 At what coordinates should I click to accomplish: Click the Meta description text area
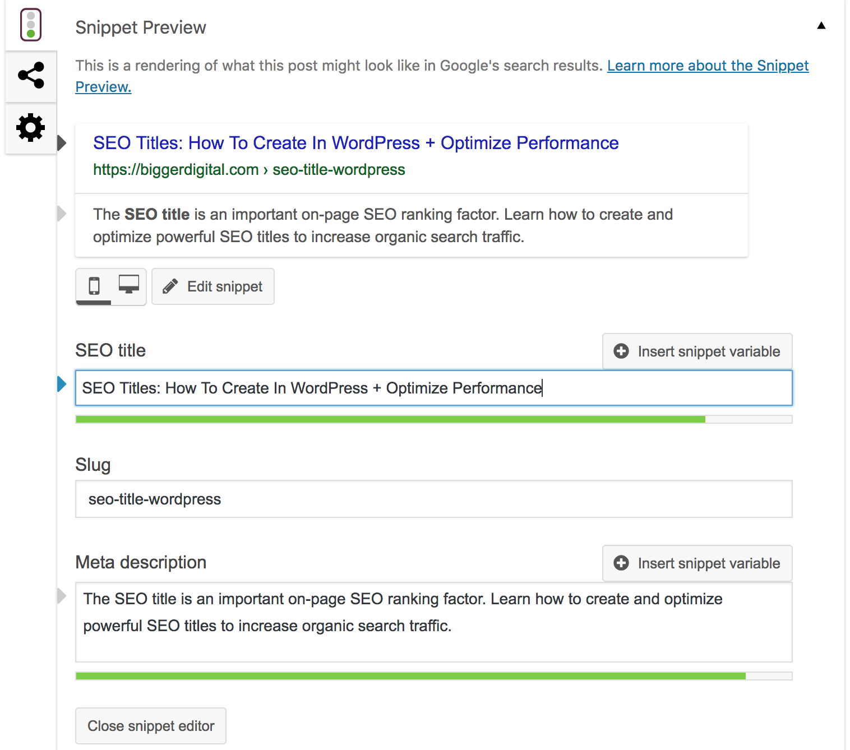click(433, 622)
